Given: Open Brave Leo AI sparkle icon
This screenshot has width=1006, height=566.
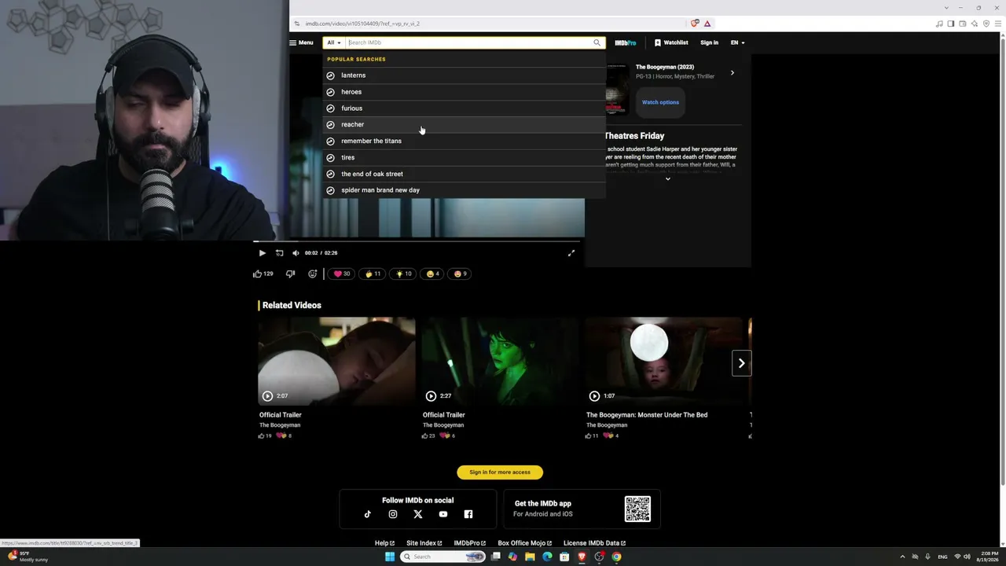Looking at the screenshot, I should 975,24.
